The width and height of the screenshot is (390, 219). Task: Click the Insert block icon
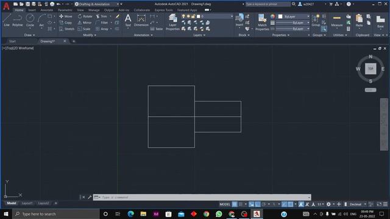[x=239, y=20]
